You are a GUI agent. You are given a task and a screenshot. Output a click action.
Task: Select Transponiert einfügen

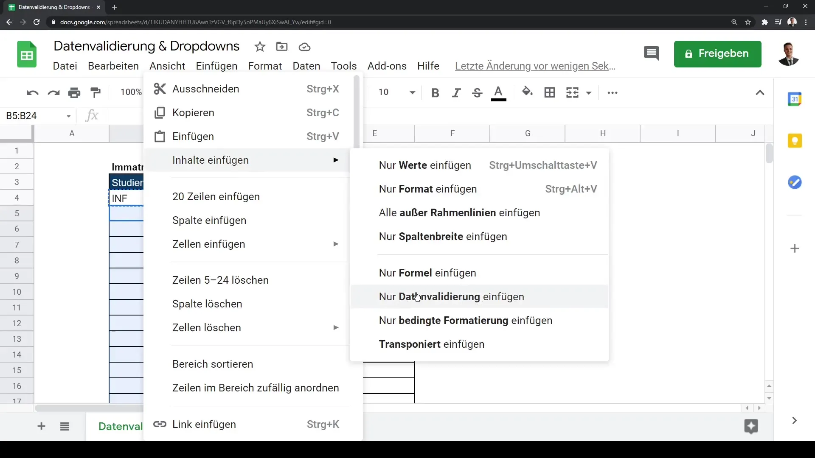[x=479, y=344]
